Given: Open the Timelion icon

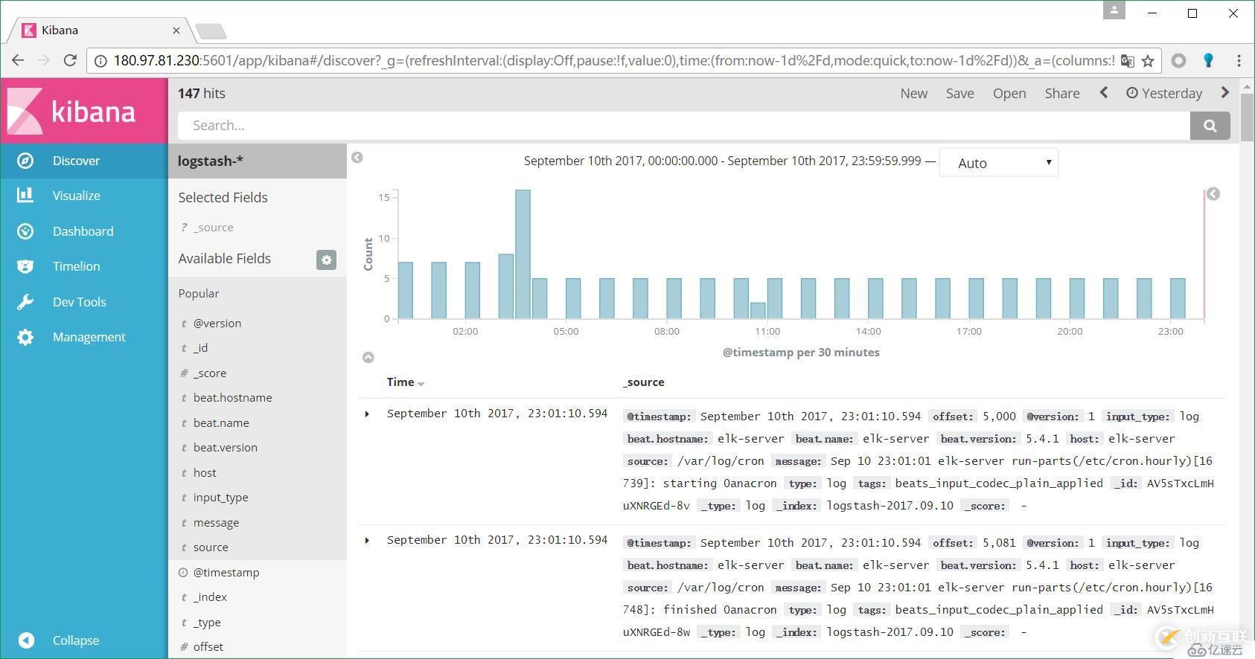Looking at the screenshot, I should 25,266.
